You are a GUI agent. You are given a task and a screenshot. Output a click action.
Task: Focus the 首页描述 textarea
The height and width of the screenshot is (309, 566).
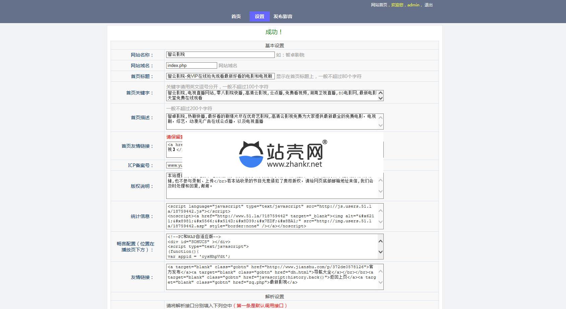pos(271,122)
